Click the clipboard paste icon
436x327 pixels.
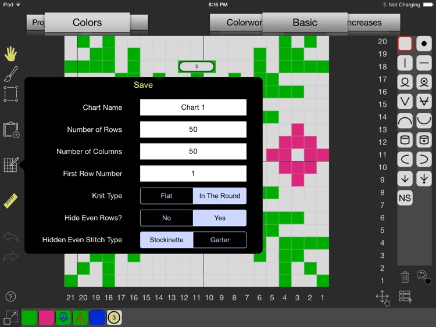tap(11, 130)
